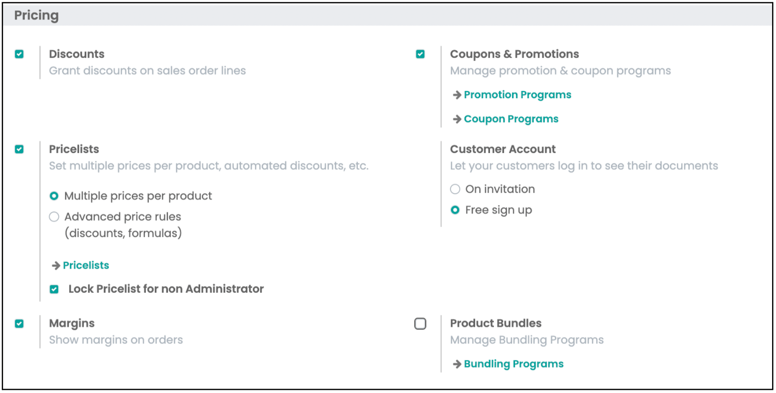Screen dimensions: 776x393
Task: Go to the Pricelists link
Action: click(x=86, y=265)
